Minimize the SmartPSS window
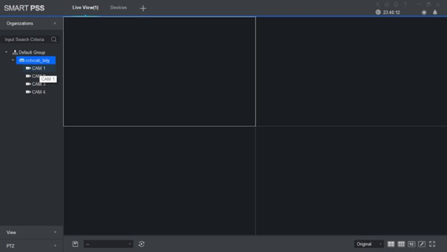The image size is (447, 252). 419,4
